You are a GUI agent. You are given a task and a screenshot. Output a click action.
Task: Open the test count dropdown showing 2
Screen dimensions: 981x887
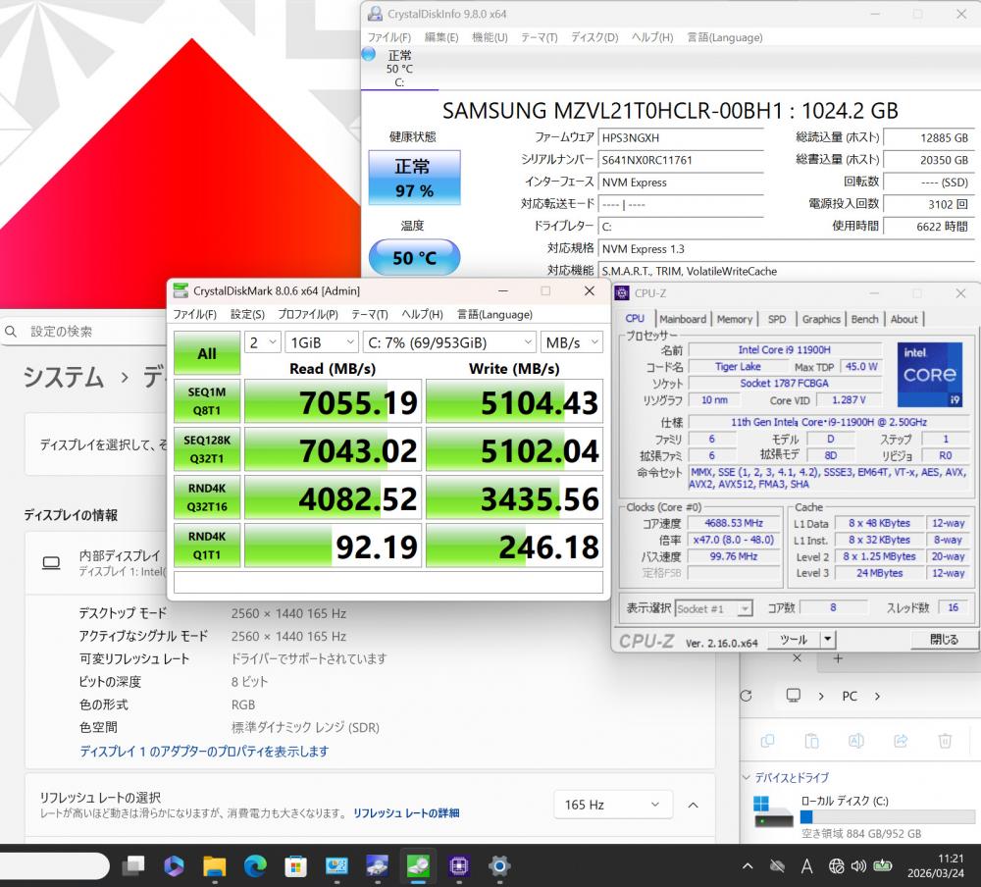point(262,341)
